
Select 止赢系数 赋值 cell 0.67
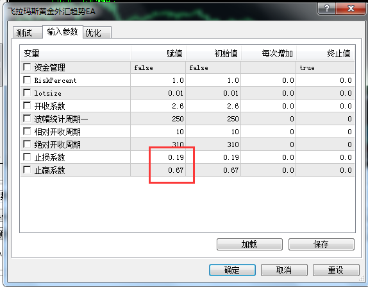tap(158, 170)
